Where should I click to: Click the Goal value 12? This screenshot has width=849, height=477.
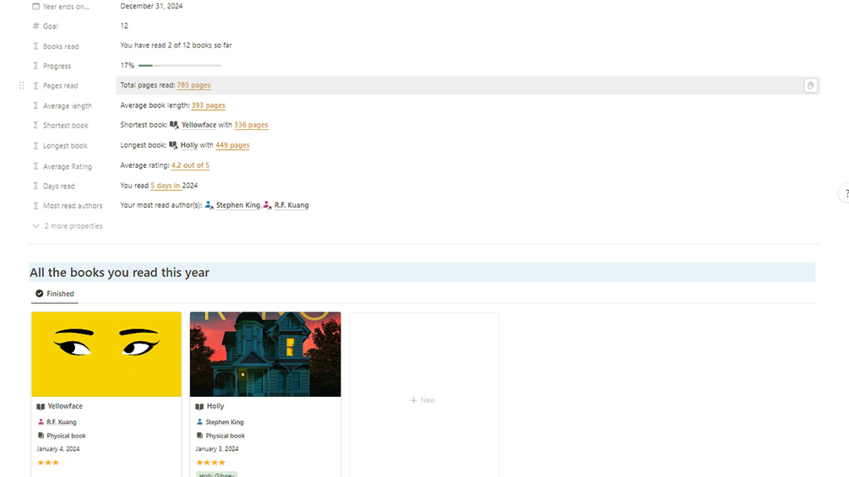pyautogui.click(x=124, y=25)
